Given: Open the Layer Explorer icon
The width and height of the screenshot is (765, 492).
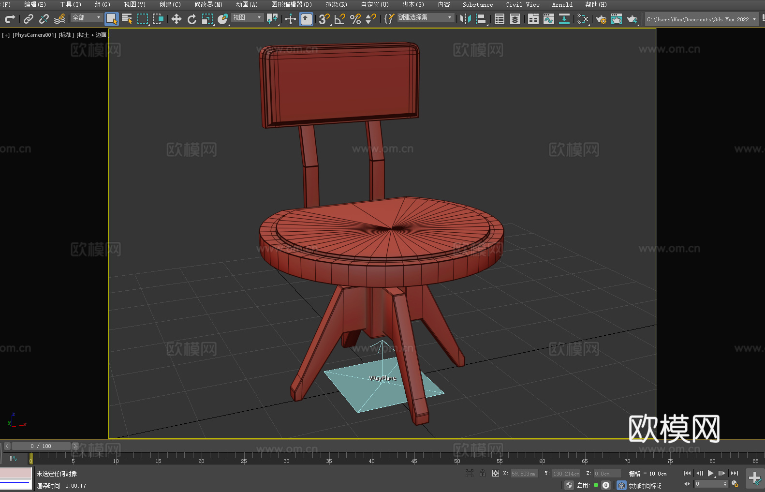Looking at the screenshot, I should pyautogui.click(x=515, y=19).
